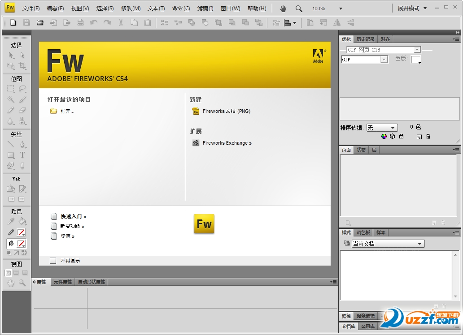The width and height of the screenshot is (463, 335).
Task: Select the Lasso tool
Action: coord(22,89)
